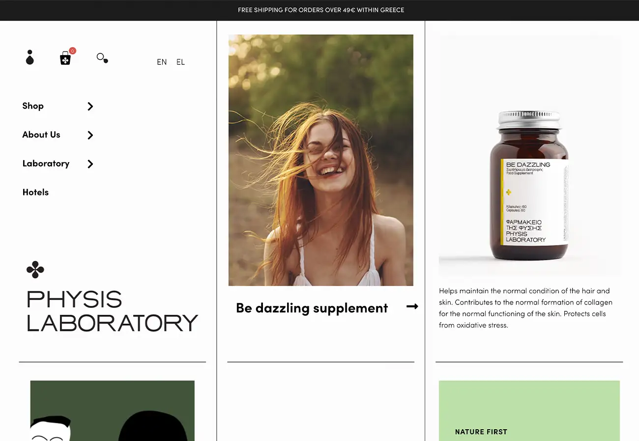The width and height of the screenshot is (639, 441).
Task: Switch language to EL
Action: point(180,62)
